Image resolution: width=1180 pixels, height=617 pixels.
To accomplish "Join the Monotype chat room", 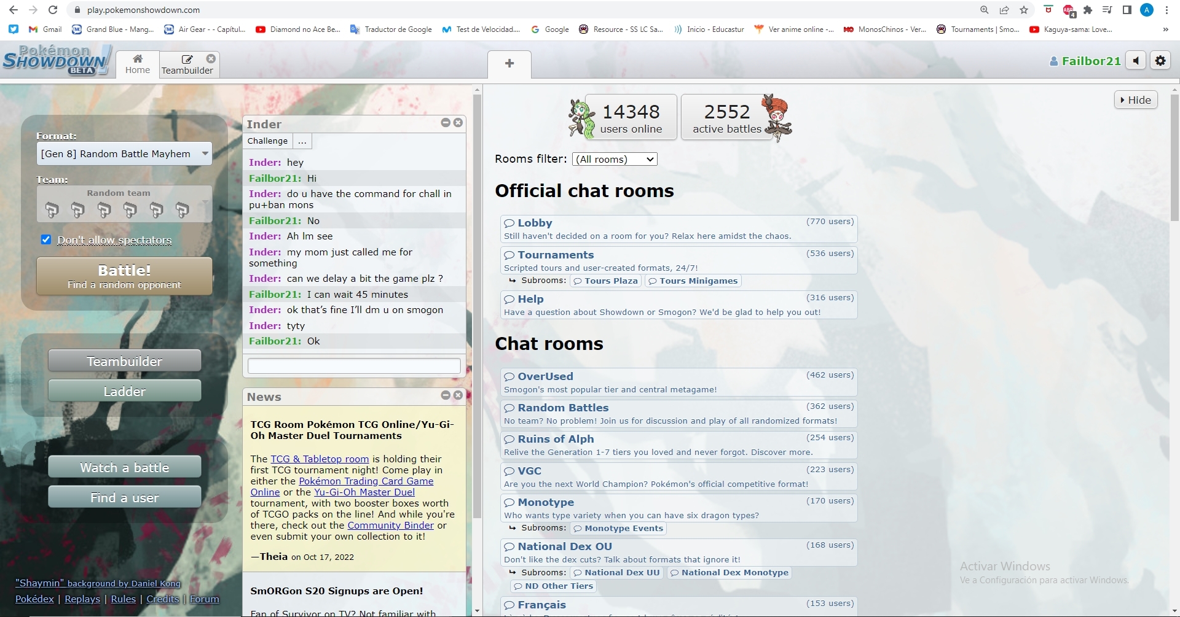I will (678, 508).
